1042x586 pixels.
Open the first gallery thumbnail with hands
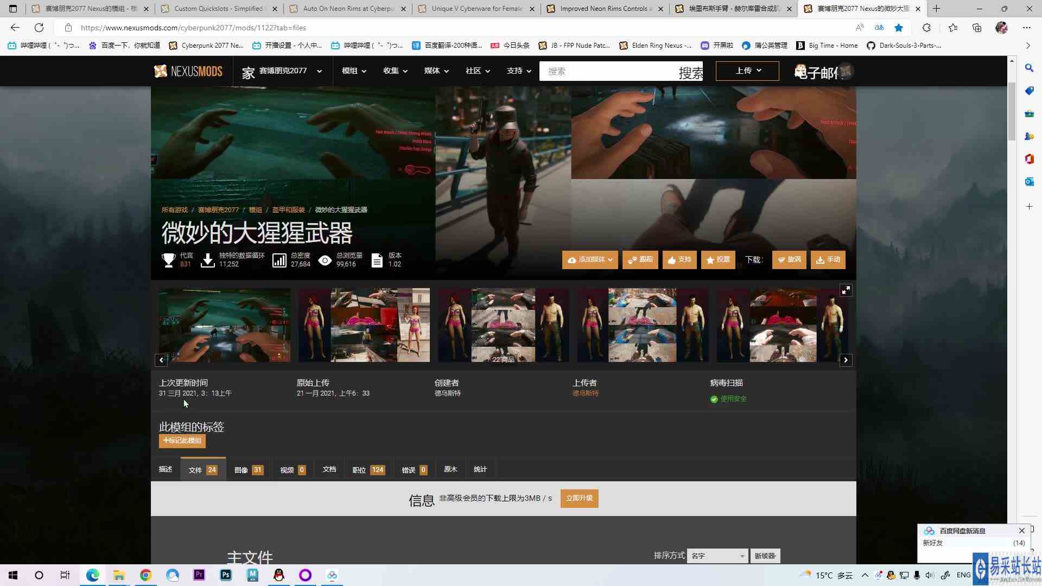point(225,325)
